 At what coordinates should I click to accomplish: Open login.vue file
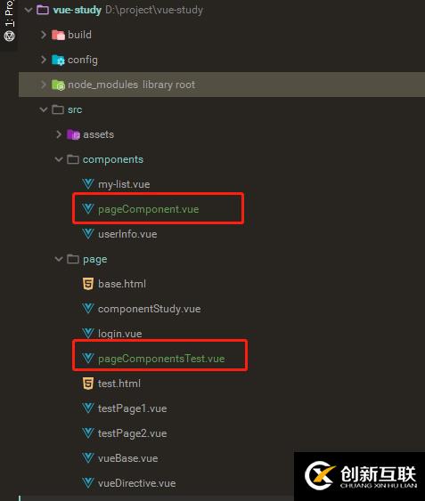coord(119,334)
